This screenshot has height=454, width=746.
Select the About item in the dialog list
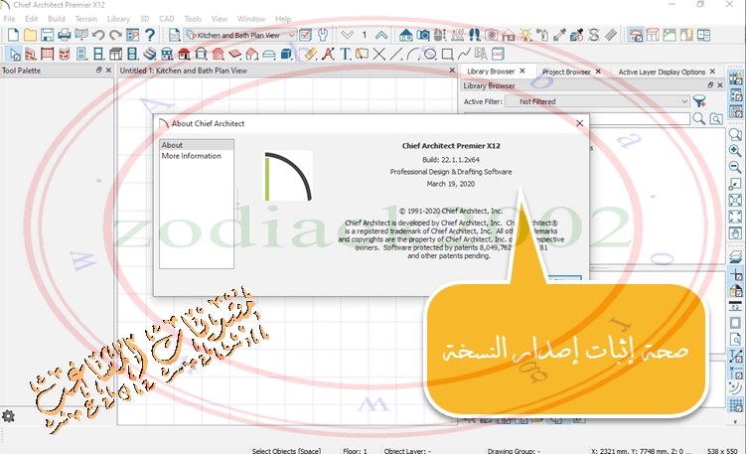coord(197,145)
